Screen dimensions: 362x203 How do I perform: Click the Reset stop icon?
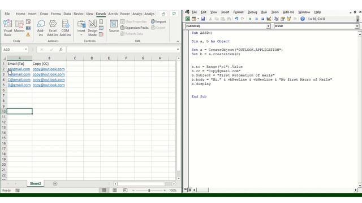262,19
